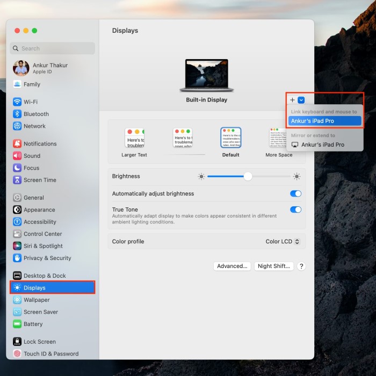This screenshot has height=376, width=376.
Task: Click the high brightness sun icon
Action: tap(297, 177)
